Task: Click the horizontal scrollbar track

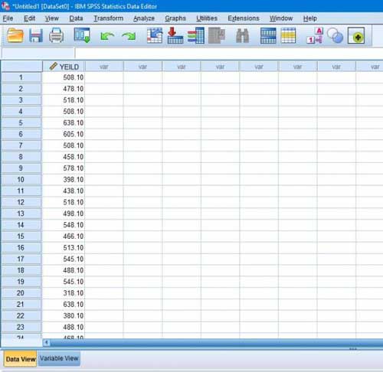Action: tap(217, 343)
